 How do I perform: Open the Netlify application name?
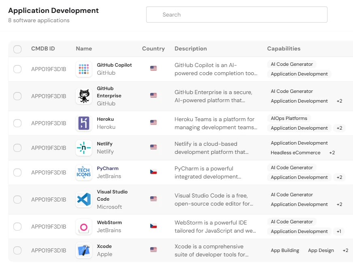coord(105,144)
